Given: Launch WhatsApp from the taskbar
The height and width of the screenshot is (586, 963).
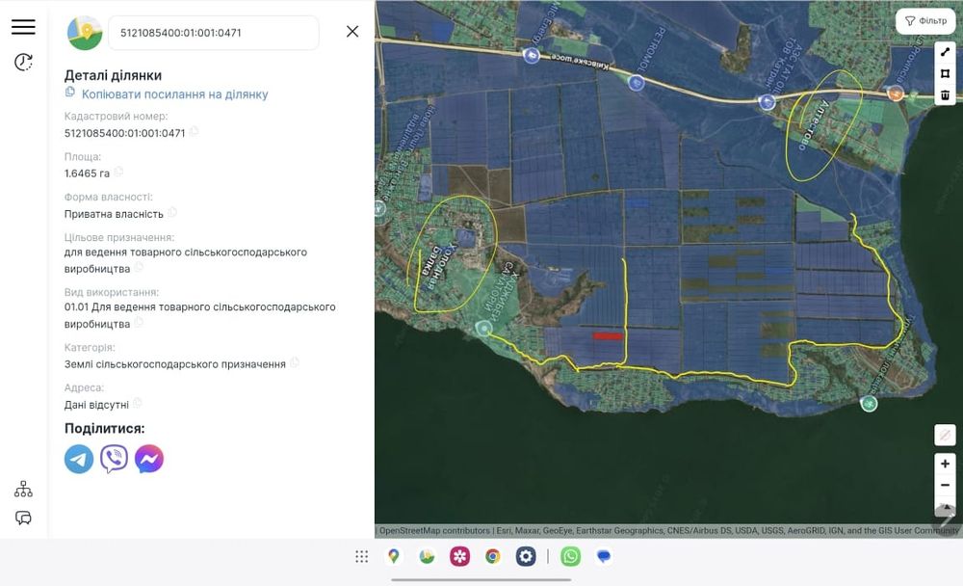Looking at the screenshot, I should pos(571,556).
